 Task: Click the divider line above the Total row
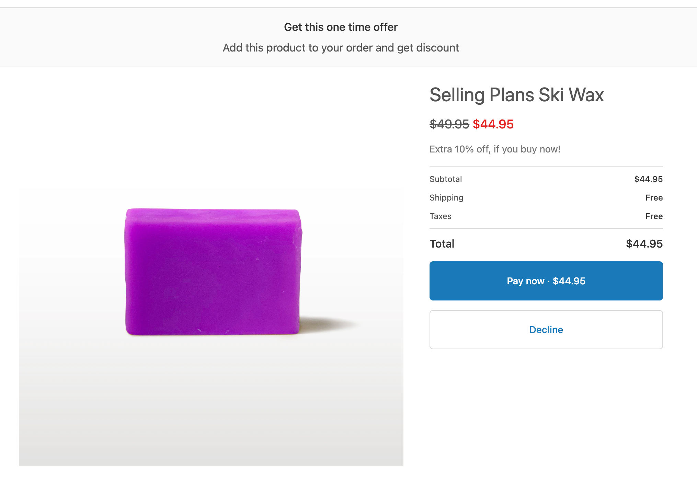coord(546,229)
